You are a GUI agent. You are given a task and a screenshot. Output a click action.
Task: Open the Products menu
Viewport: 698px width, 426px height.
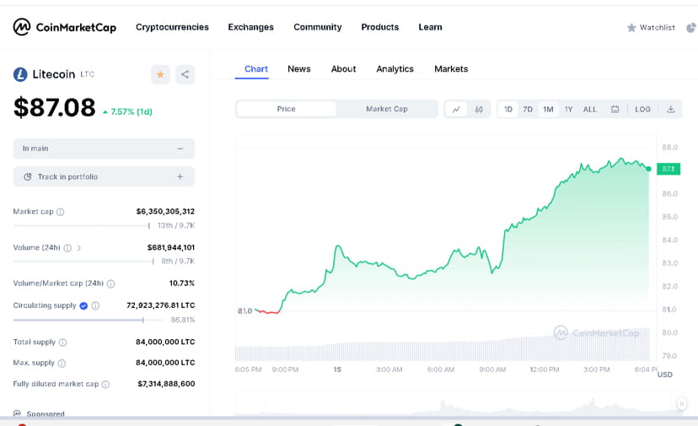(379, 27)
